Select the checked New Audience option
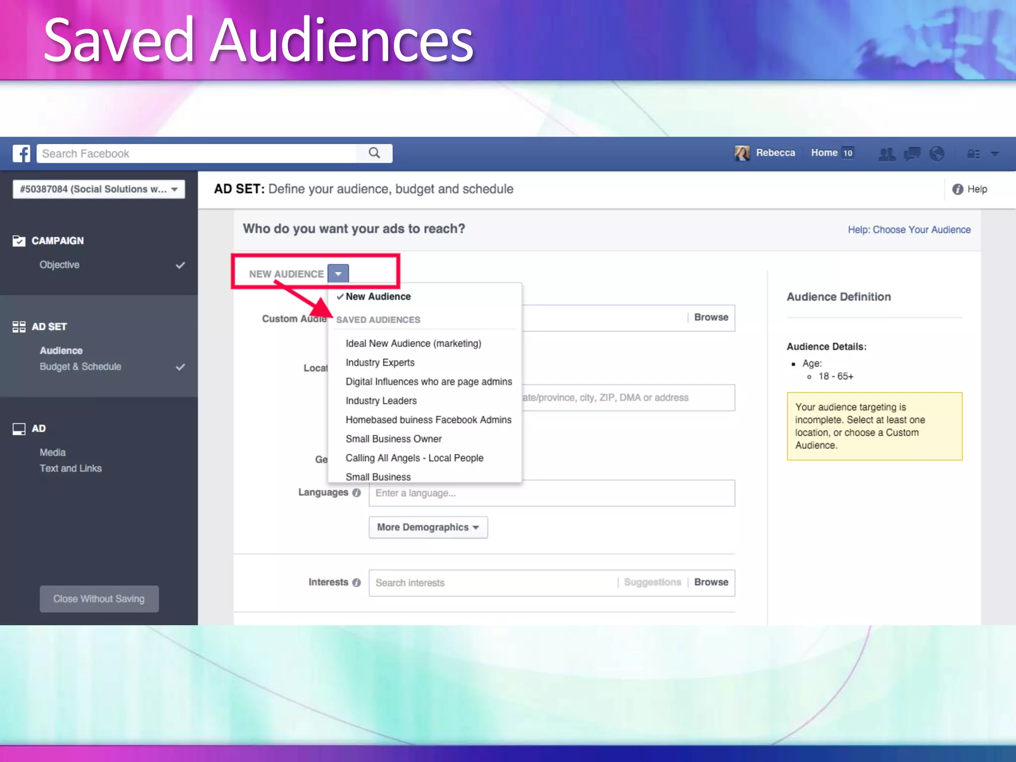This screenshot has height=762, width=1016. point(378,297)
